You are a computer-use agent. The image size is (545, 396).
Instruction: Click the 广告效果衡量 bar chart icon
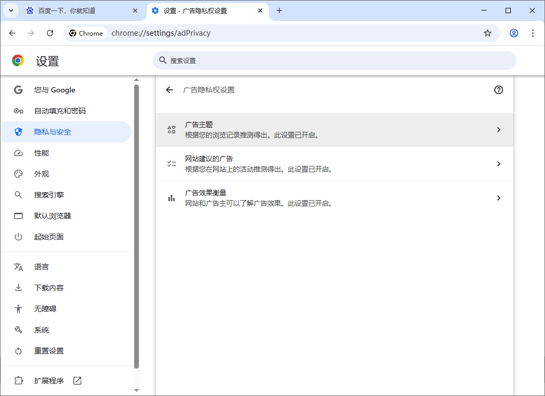[x=171, y=197]
